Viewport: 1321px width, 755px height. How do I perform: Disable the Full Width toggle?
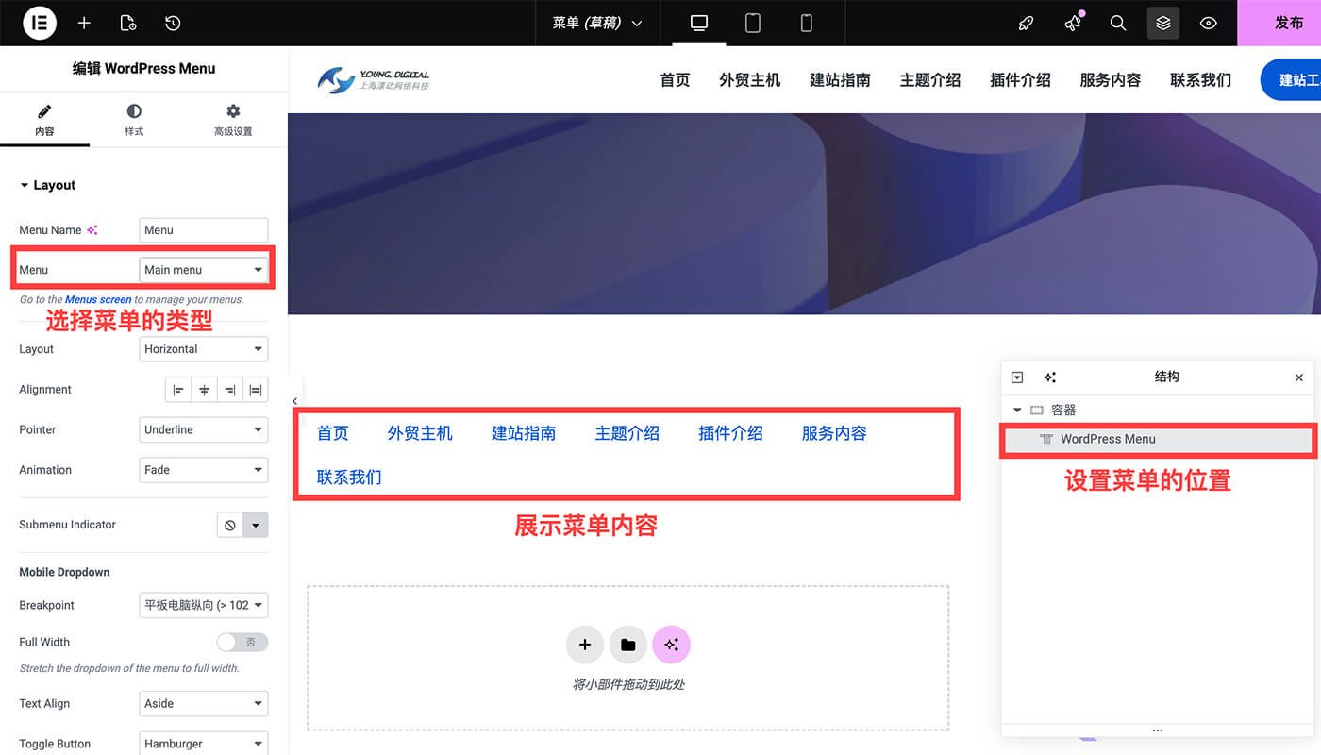[242, 642]
